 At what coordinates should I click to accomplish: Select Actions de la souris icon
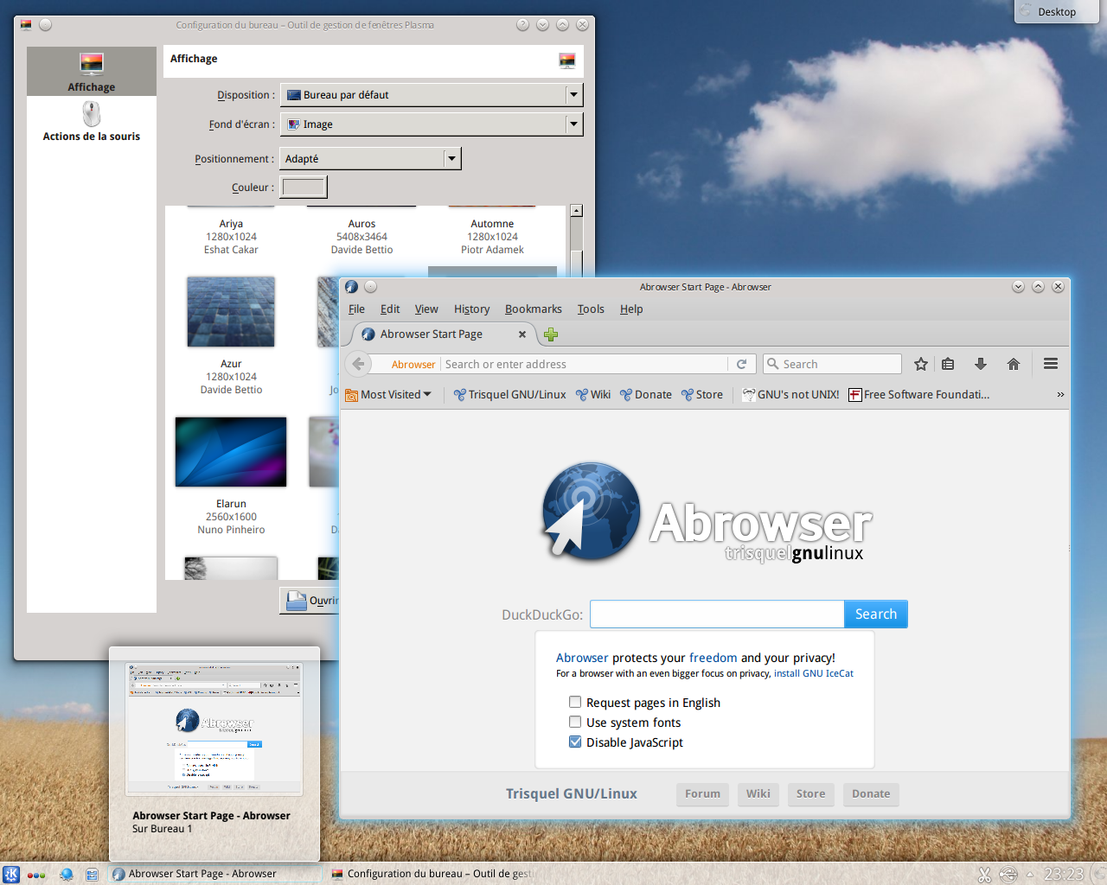(x=92, y=121)
